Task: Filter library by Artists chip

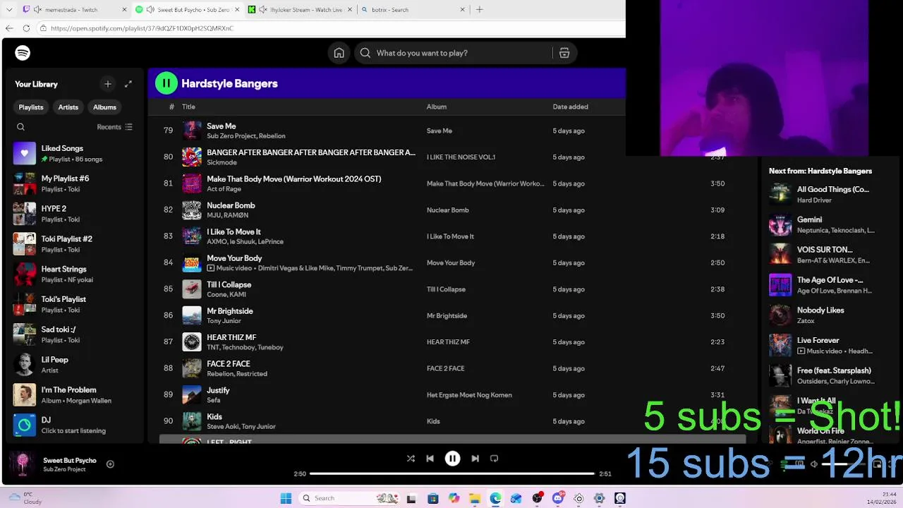Action: coord(68,107)
